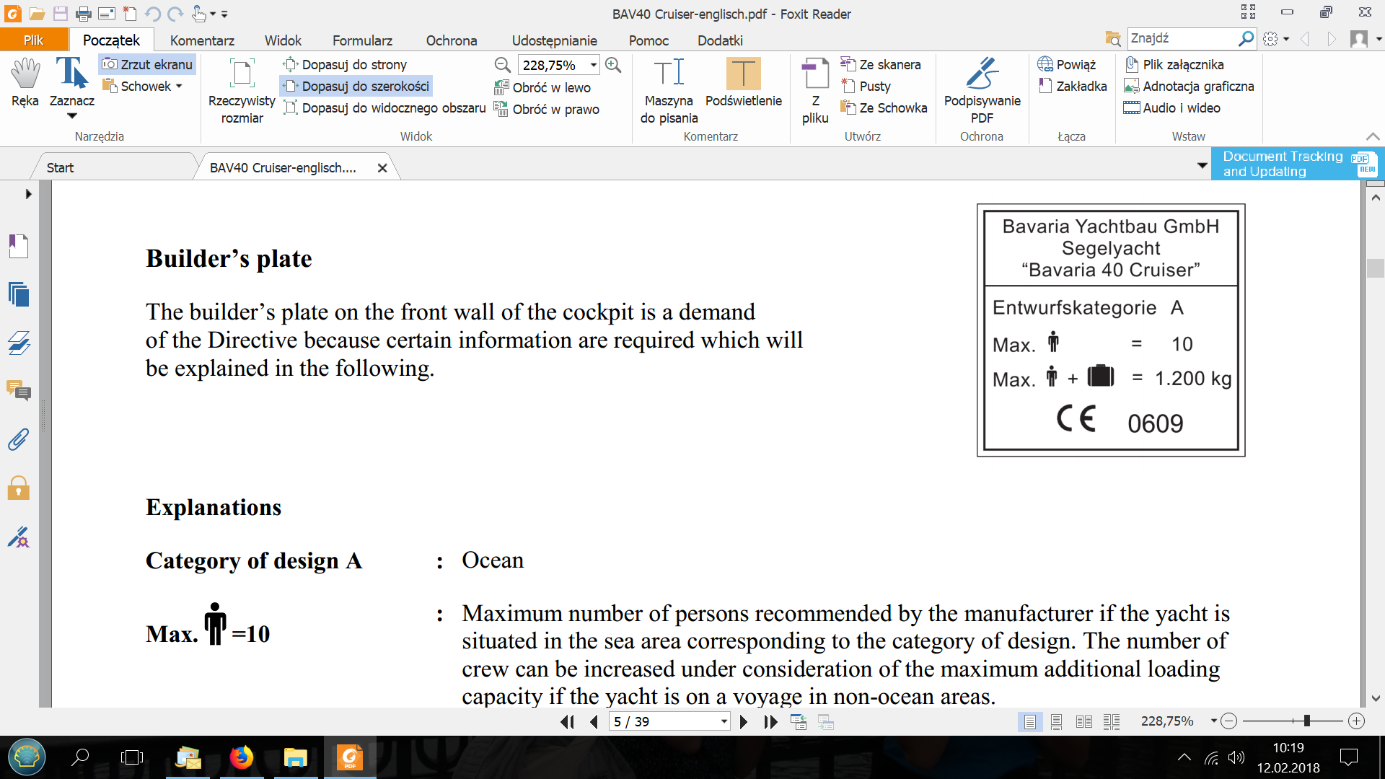
Task: Insert Adnotacja graficzna image annotation
Action: (x=1189, y=86)
